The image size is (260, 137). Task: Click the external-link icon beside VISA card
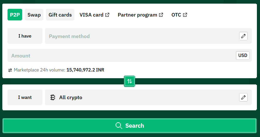pyautogui.click(x=107, y=15)
